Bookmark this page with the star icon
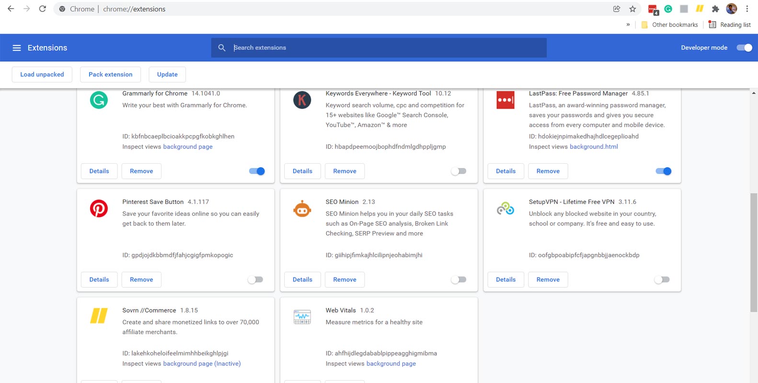Screen dimensions: 758x383 coord(632,9)
